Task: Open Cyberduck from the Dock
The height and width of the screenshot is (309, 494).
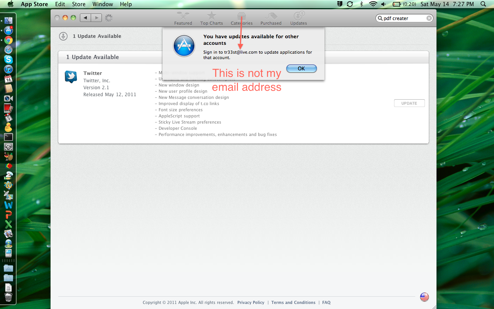Action: click(x=8, y=127)
